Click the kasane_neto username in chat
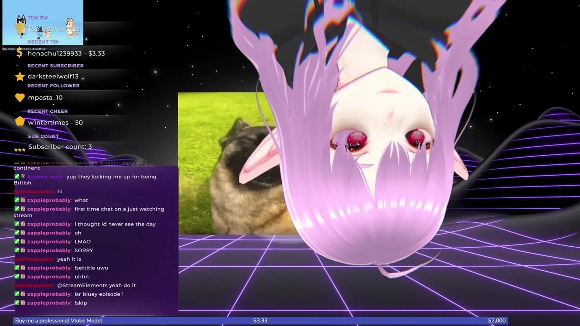Screen dimensions: 580x326 [45, 177]
